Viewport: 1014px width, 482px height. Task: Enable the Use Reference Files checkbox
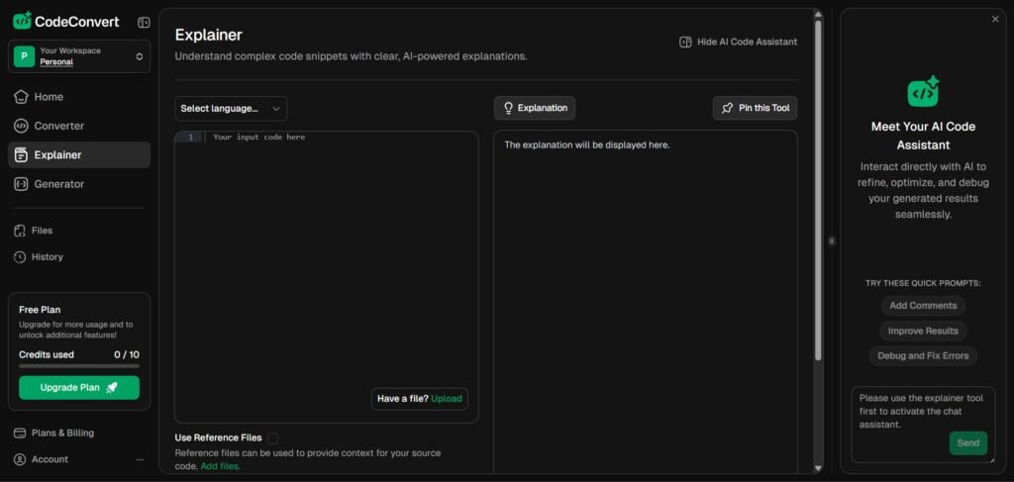pyautogui.click(x=272, y=437)
